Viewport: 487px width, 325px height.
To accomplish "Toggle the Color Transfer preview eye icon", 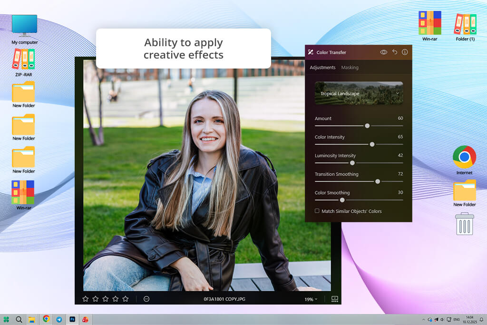I will 384,52.
